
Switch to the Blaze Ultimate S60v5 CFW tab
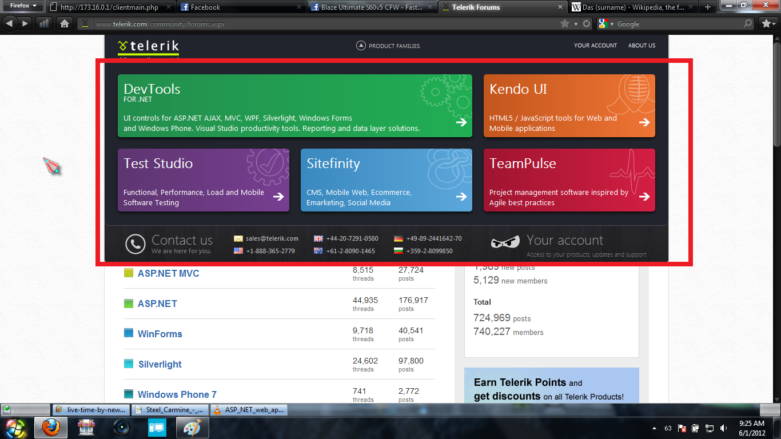[370, 7]
